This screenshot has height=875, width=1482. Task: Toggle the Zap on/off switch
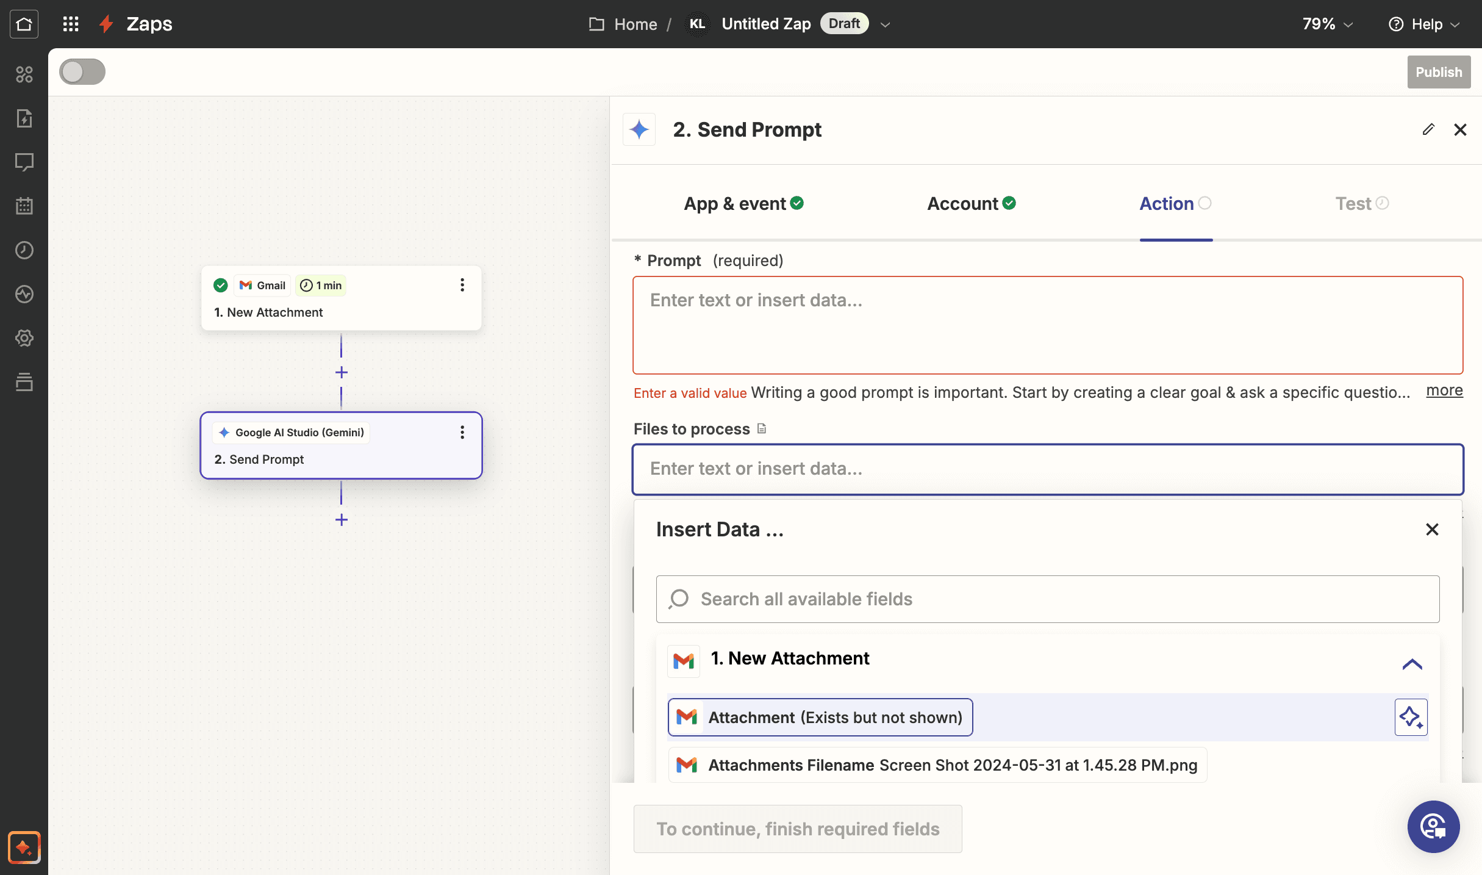point(82,71)
